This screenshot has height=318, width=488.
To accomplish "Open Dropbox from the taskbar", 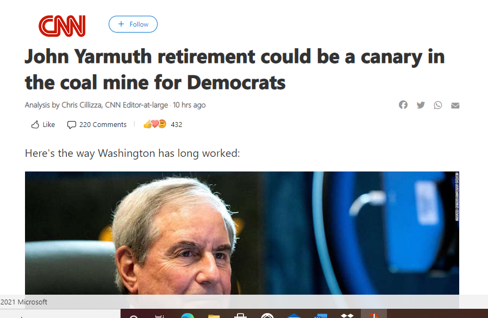I will point(347,315).
